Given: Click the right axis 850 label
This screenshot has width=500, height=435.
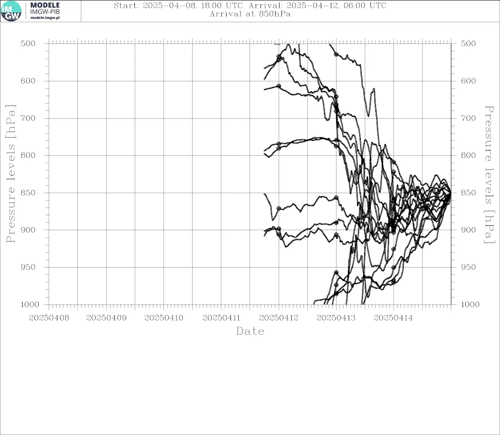Looking at the screenshot, I should coord(468,193).
